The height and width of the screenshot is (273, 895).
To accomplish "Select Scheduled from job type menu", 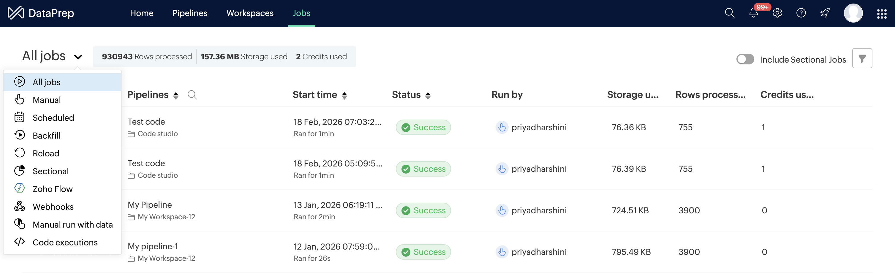I will click(53, 118).
